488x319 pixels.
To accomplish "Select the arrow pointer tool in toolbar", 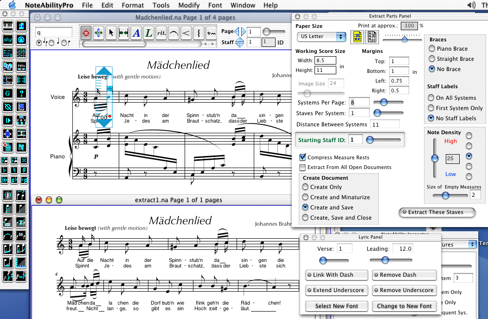I will click(x=111, y=33).
